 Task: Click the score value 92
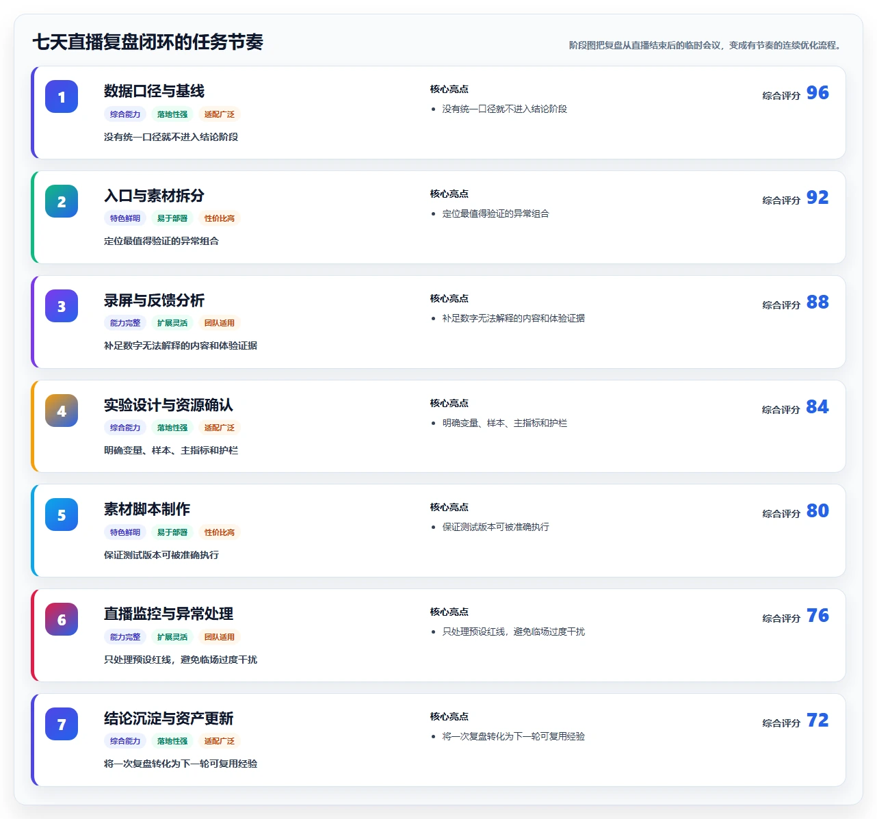[817, 197]
